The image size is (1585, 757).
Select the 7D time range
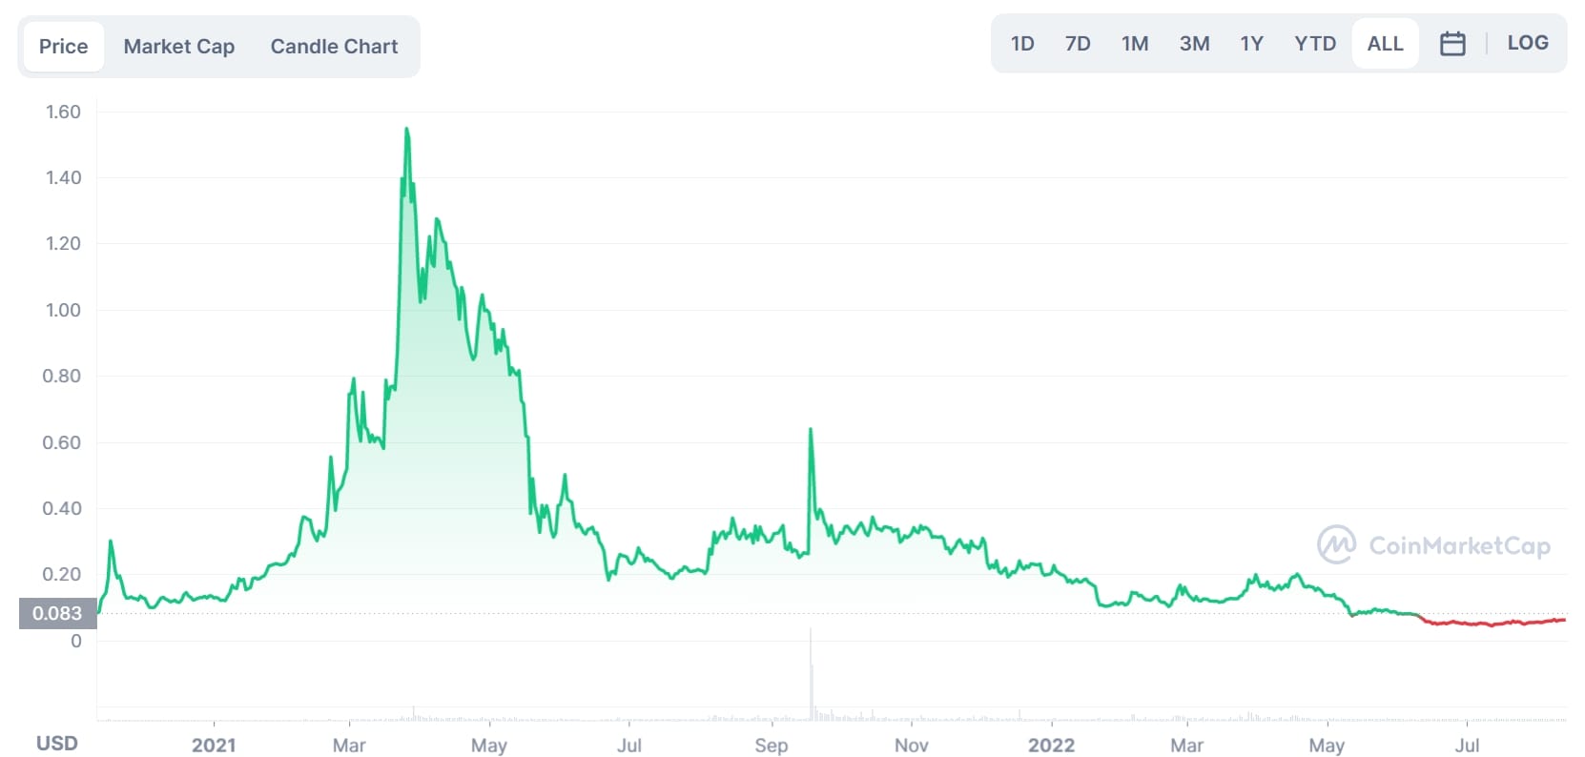tap(1078, 44)
